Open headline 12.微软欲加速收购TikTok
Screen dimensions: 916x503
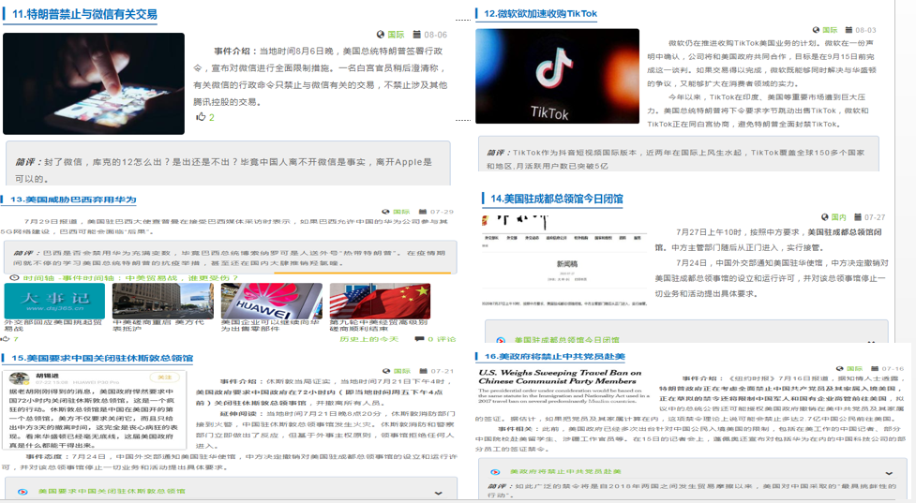tap(540, 13)
